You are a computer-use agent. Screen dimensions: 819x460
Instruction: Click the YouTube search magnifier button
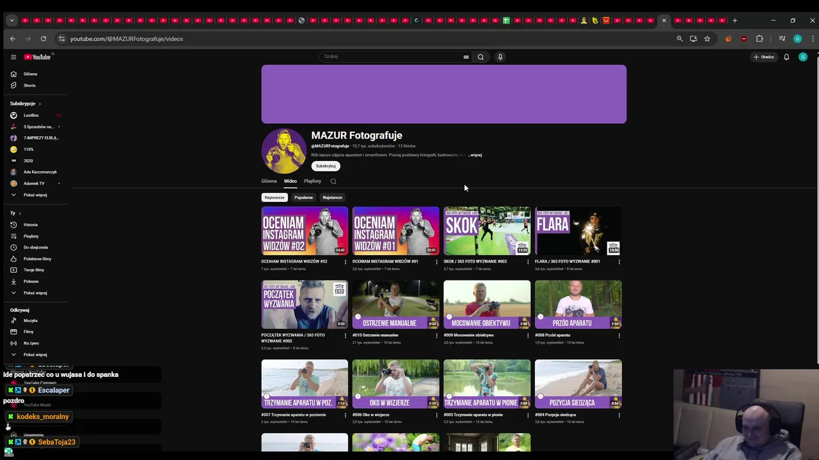pyautogui.click(x=481, y=57)
